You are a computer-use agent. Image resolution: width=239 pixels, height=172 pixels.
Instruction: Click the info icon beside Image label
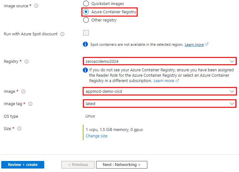click(x=23, y=92)
